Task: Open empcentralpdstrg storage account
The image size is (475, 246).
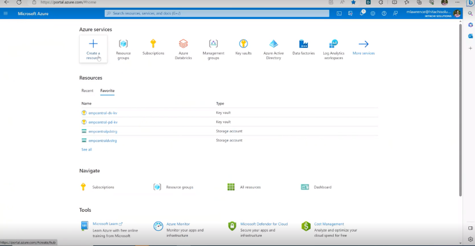Action: pyautogui.click(x=103, y=132)
